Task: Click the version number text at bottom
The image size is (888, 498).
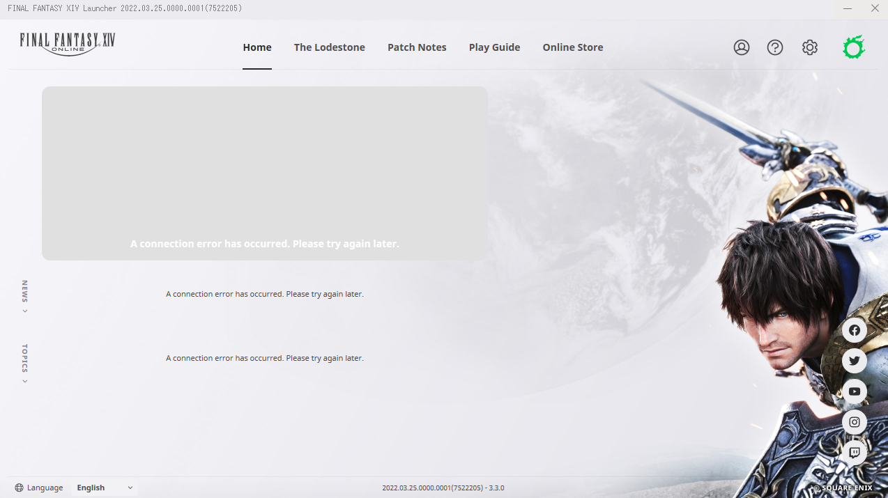Action: [x=443, y=488]
